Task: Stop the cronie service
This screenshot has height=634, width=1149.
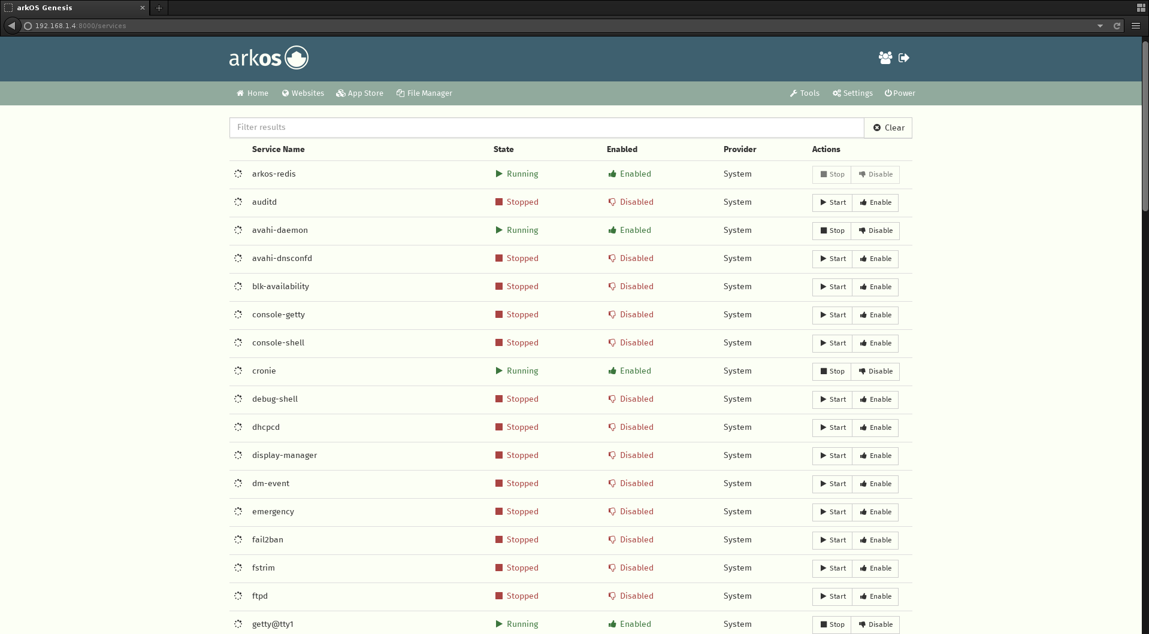Action: (831, 372)
